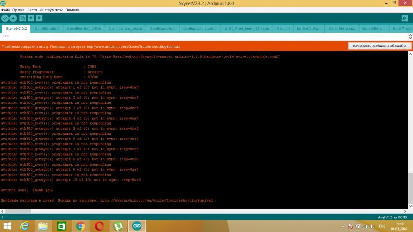
Task: Click the 'attempt 1 of 10' console line
Action: 69,87
